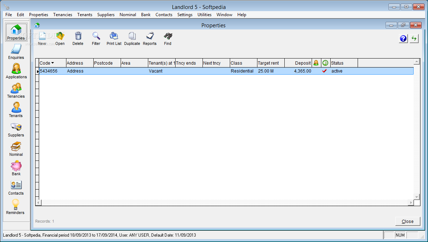Open the Tenants sidebar module
428x242 pixels.
click(16, 110)
